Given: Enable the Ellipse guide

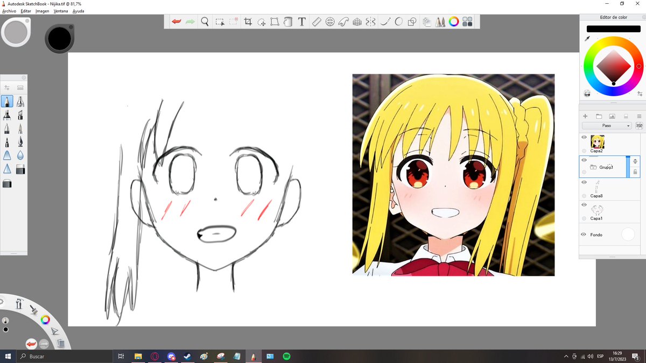Looking at the screenshot, I should (x=330, y=22).
